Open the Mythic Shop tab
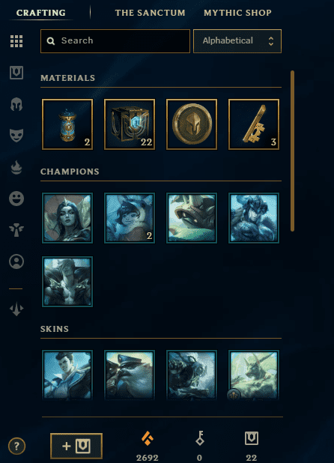 237,13
